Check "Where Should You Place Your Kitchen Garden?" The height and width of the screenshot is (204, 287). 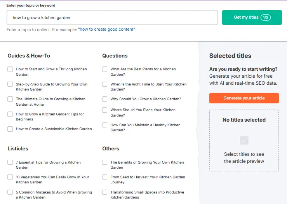tap(105, 110)
